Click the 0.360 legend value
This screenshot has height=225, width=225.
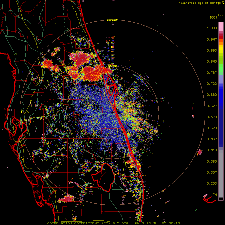[x=212, y=161]
